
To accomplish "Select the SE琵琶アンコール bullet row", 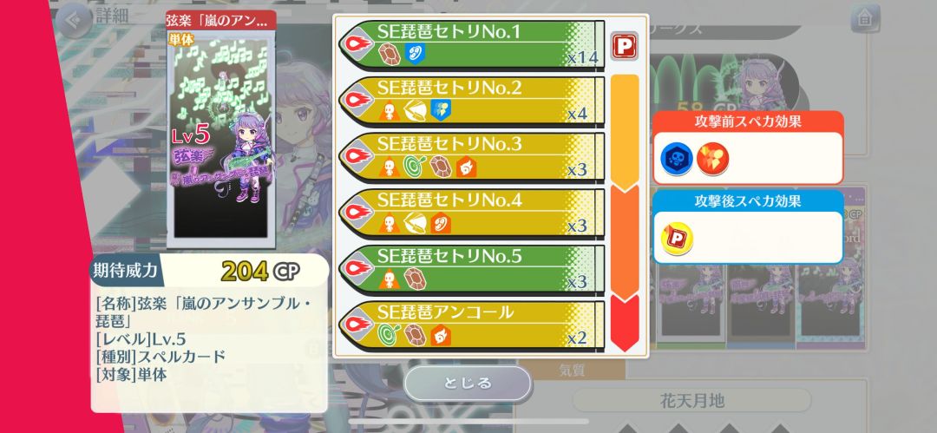I will click(x=471, y=326).
